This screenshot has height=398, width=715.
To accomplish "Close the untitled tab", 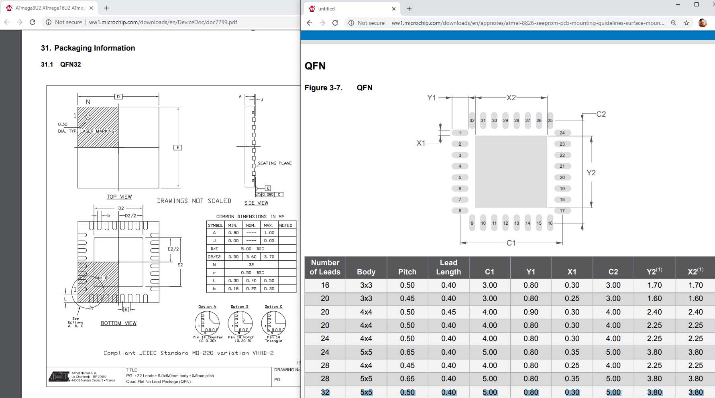I will 393,9.
